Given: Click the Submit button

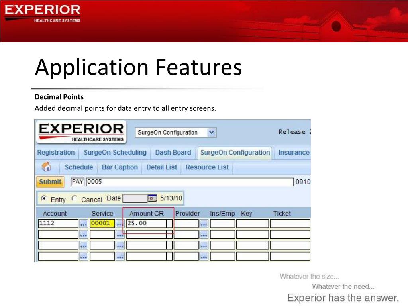Looking at the screenshot, I should (x=50, y=182).
